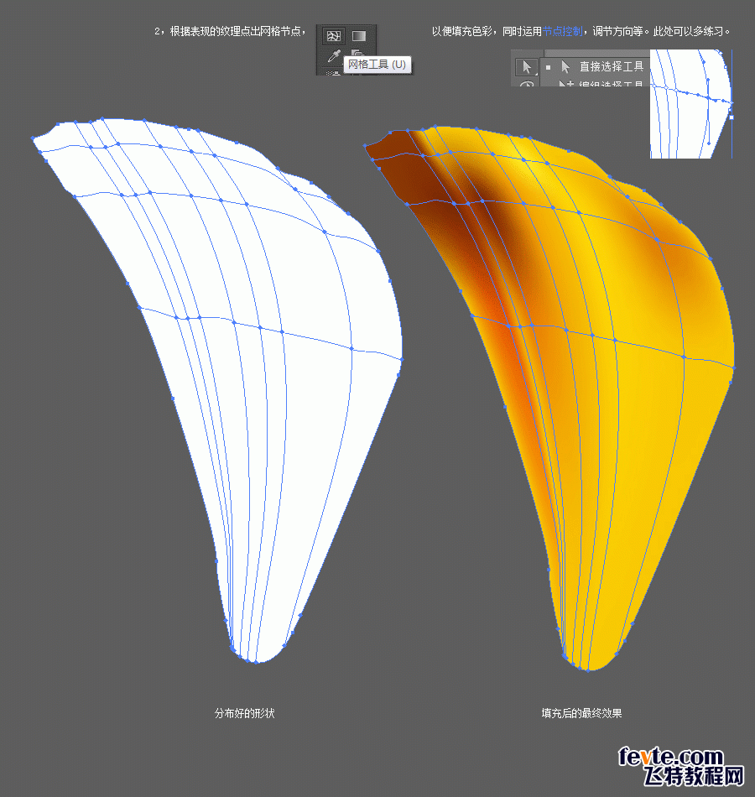The width and height of the screenshot is (755, 797).
Task: Open the blue 节点控制 link
Action: (562, 32)
